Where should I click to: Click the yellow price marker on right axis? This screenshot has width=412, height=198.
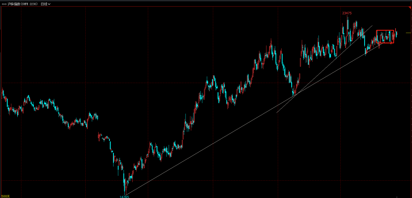pyautogui.click(x=408, y=33)
